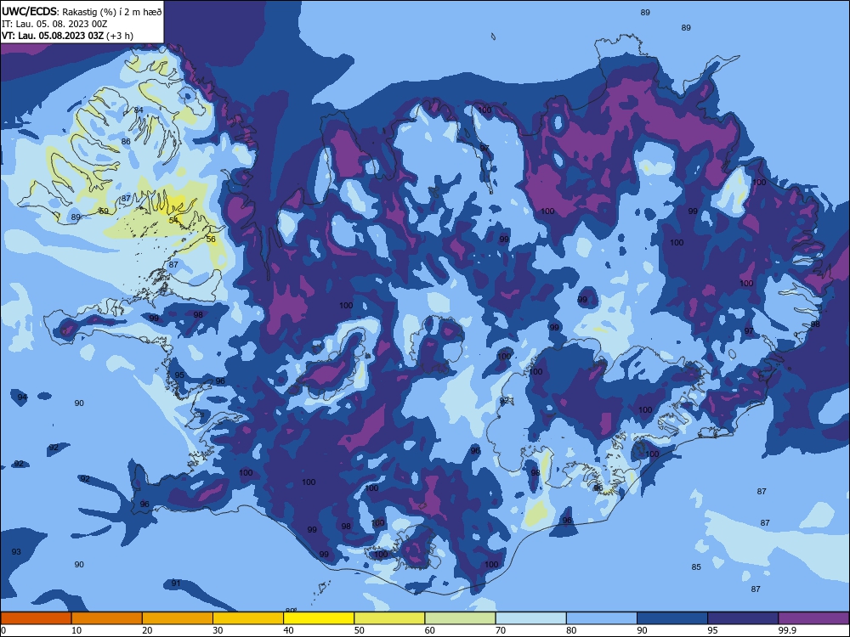Click the map value '94' off the west coast

click(x=22, y=397)
